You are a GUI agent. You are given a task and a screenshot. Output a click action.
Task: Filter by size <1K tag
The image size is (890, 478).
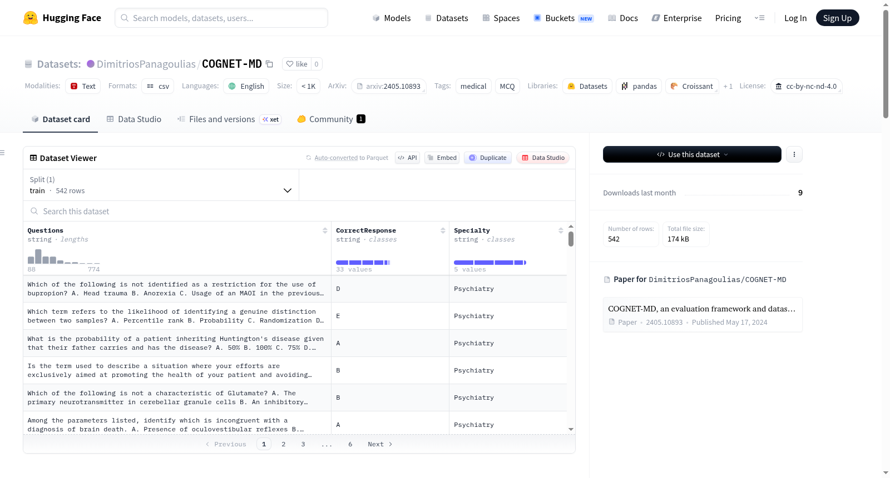[308, 86]
